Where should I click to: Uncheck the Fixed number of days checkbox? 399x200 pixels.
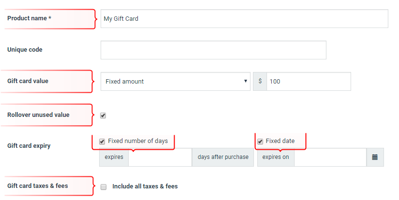(102, 141)
